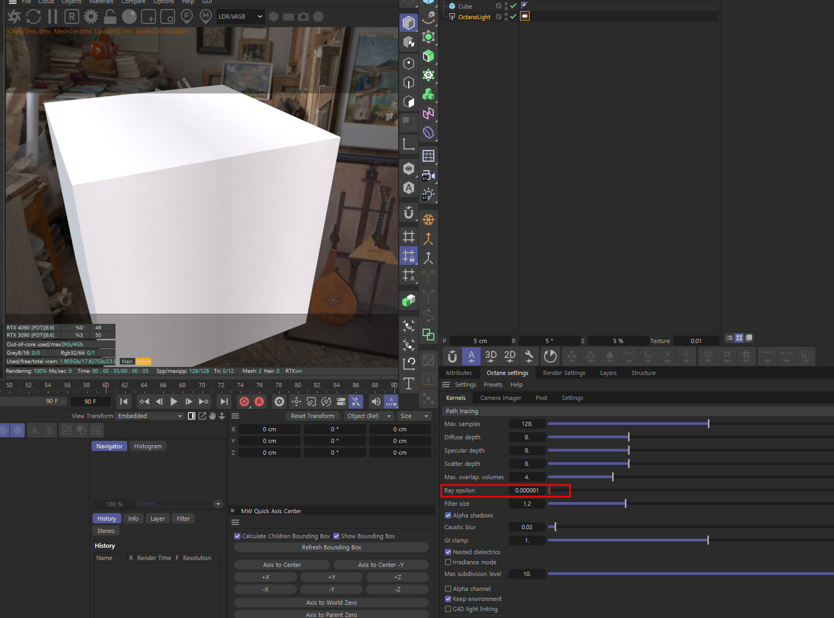Viewport: 834px width, 618px height.
Task: Click the Reset Transform button
Action: pyautogui.click(x=313, y=416)
